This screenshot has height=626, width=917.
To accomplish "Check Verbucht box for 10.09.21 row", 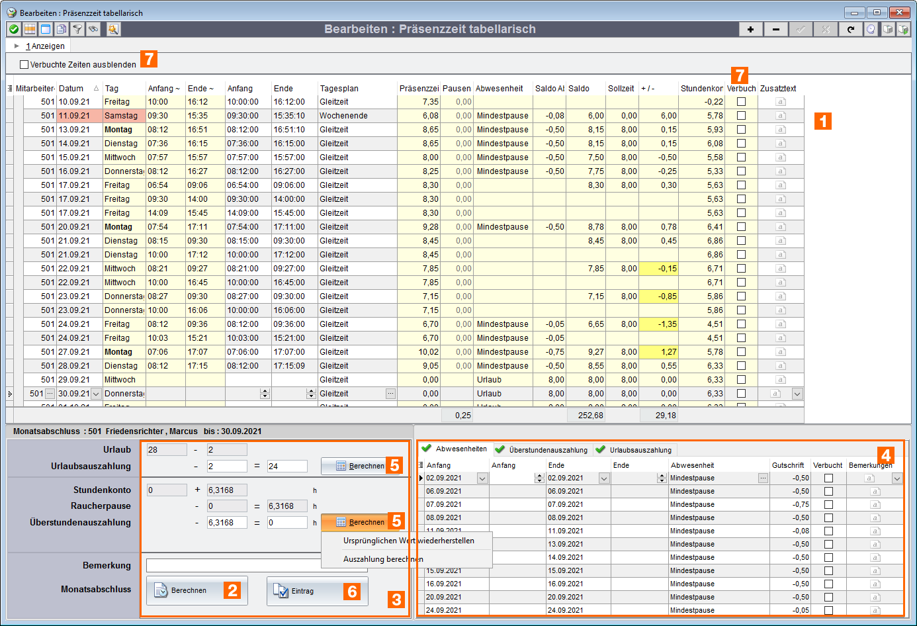I will [x=741, y=102].
